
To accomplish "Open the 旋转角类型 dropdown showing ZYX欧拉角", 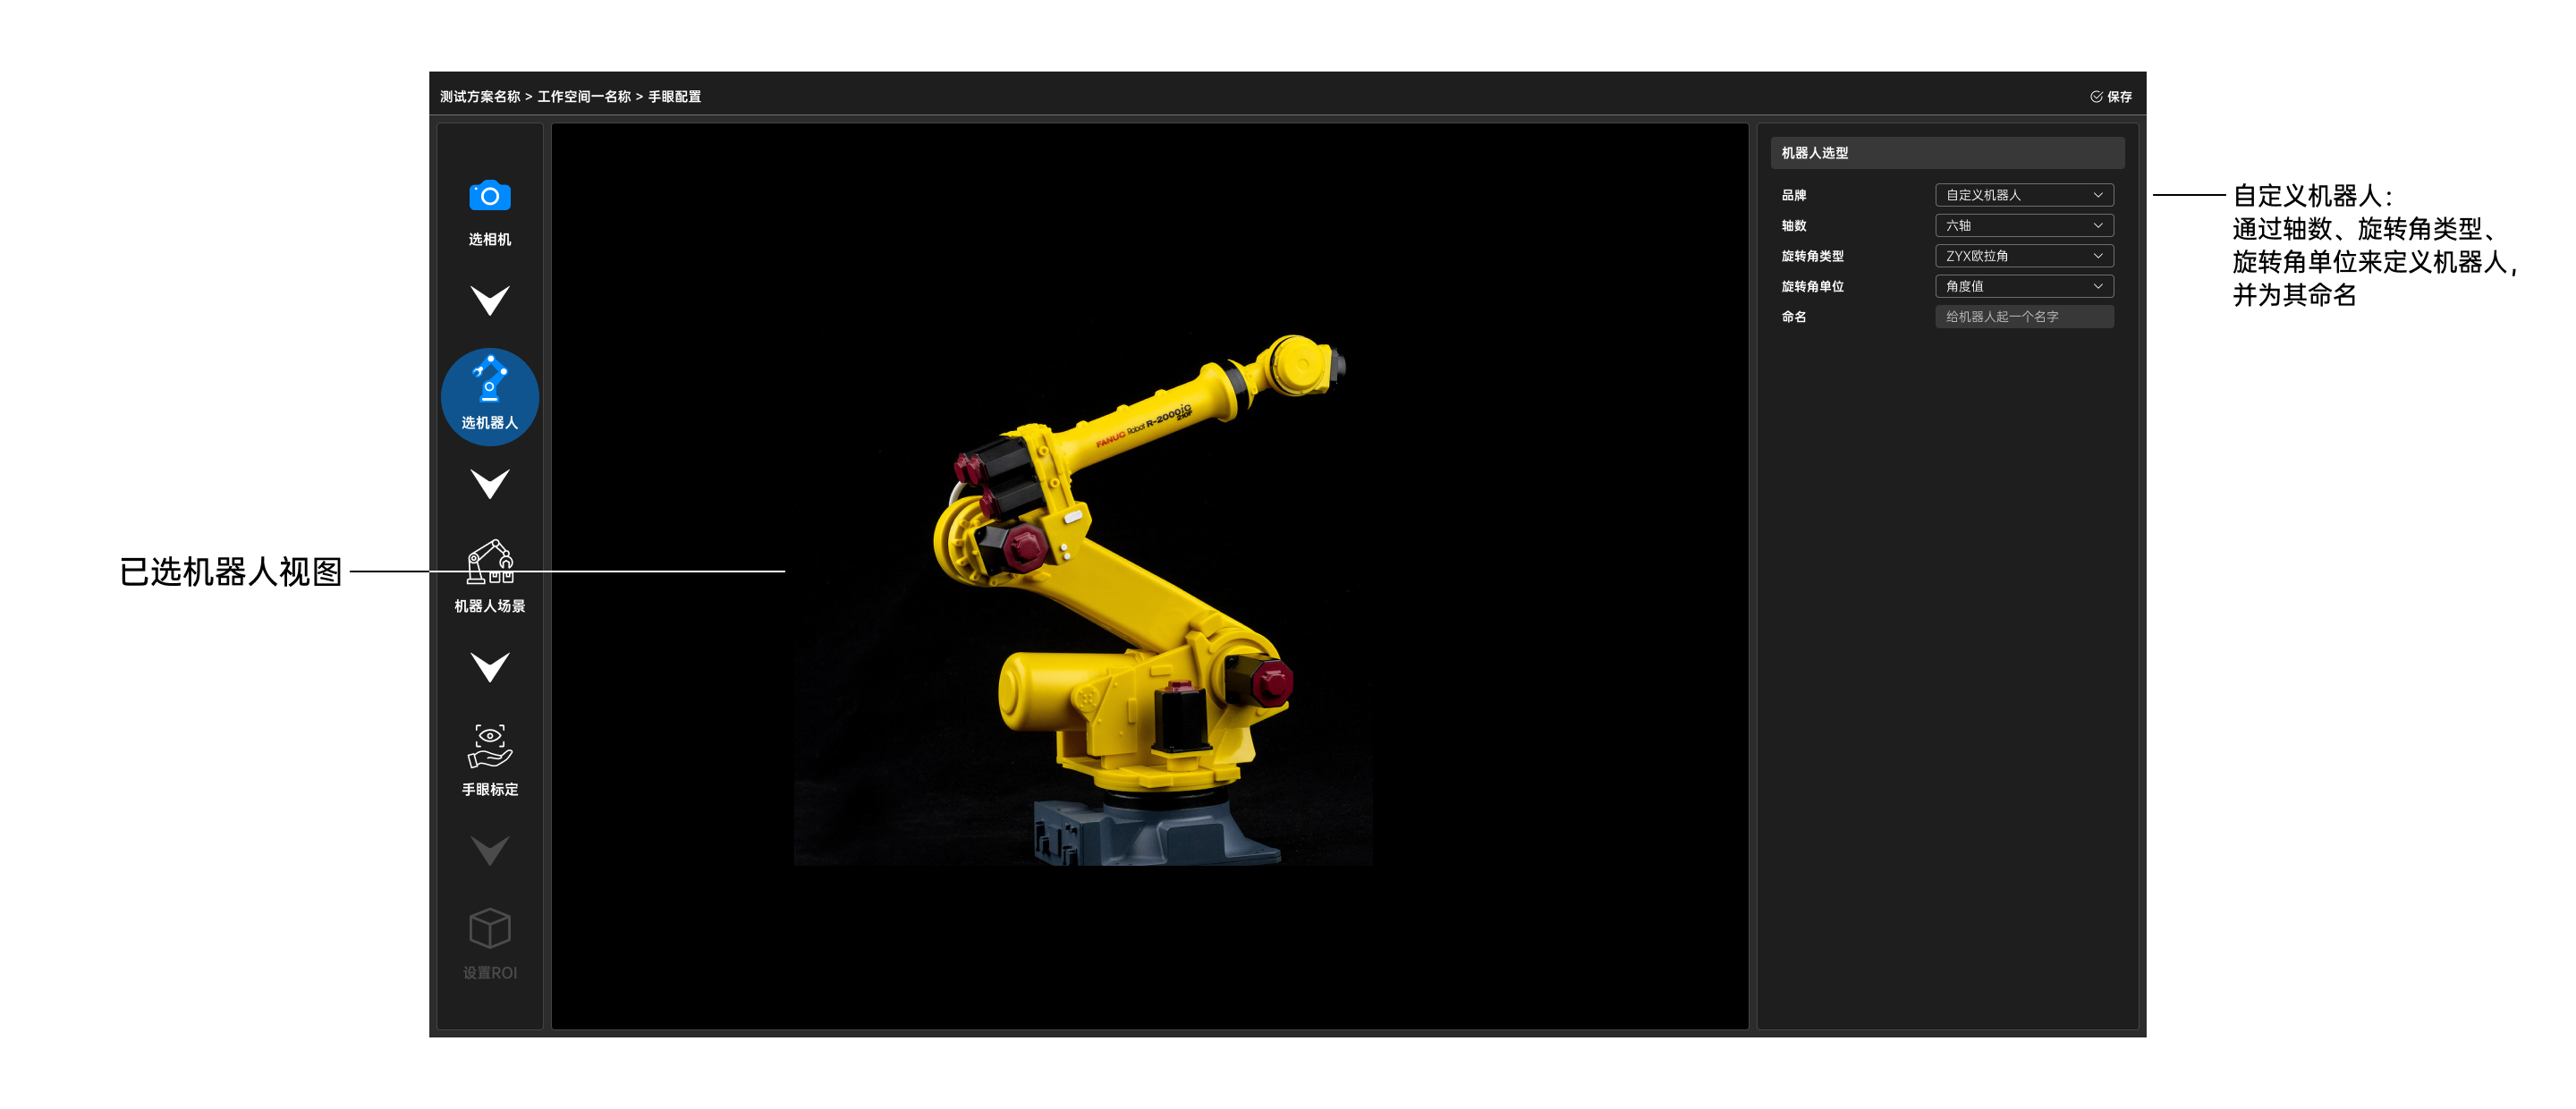I will point(2024,256).
